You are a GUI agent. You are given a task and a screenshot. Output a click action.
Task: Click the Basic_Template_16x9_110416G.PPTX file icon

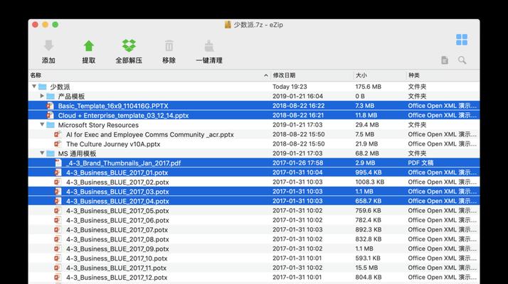pyautogui.click(x=50, y=106)
